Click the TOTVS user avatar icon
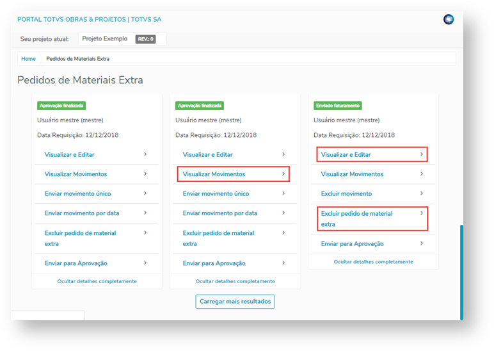Viewport: 494px width, 351px height. click(x=449, y=20)
